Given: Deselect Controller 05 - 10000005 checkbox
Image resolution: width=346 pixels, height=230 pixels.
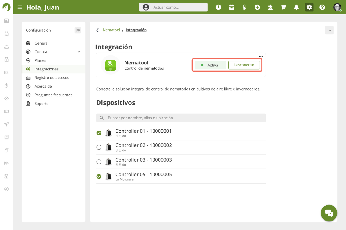Looking at the screenshot, I should 99,176.
